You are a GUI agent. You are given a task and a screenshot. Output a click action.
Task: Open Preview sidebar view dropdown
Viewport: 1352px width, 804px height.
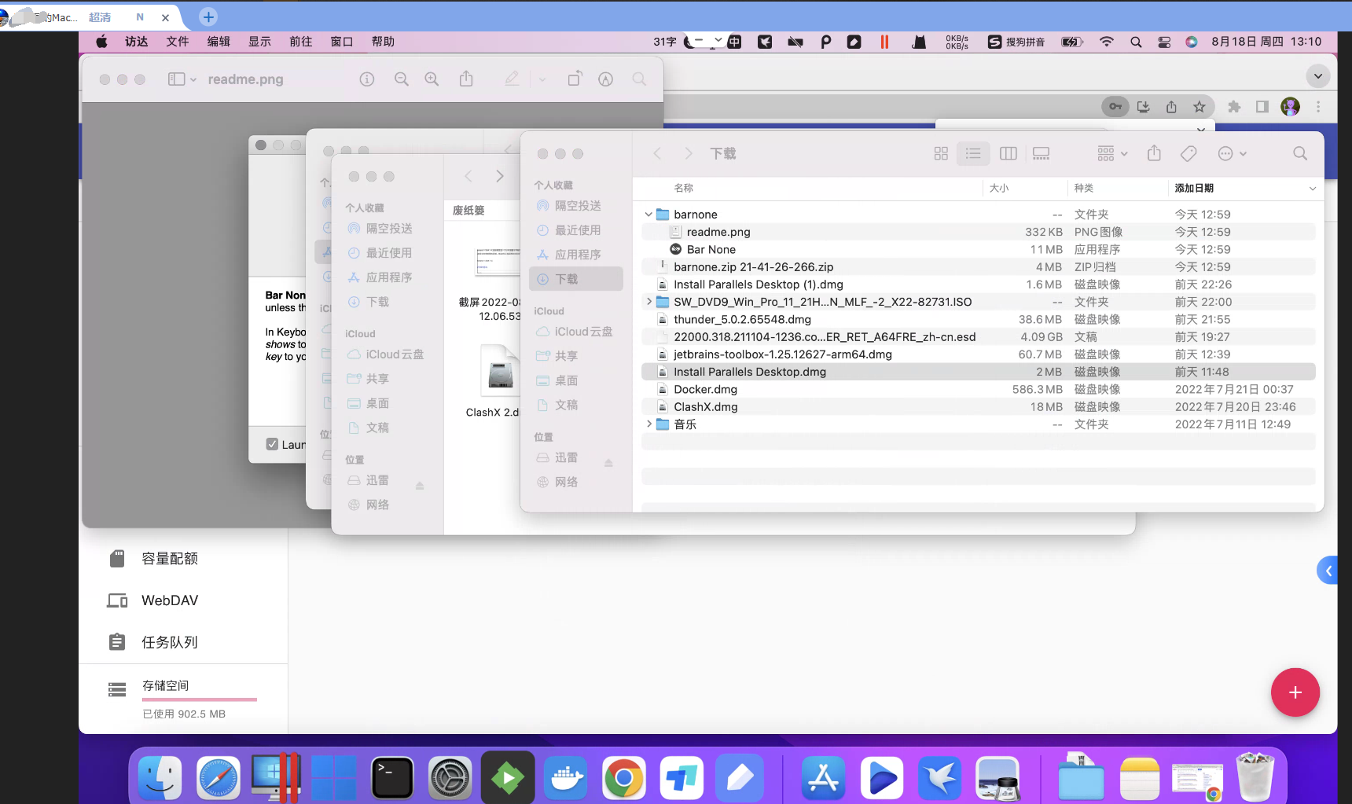pos(182,79)
